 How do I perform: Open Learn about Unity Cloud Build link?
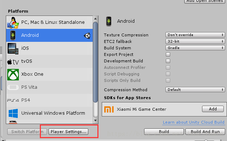(194, 122)
